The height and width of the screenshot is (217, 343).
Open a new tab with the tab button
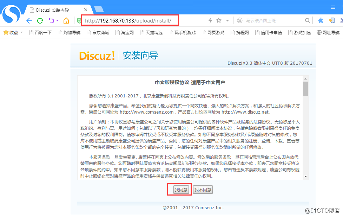coord(99,9)
